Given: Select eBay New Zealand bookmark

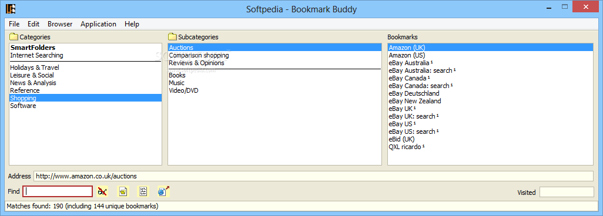Looking at the screenshot, I should coord(490,101).
